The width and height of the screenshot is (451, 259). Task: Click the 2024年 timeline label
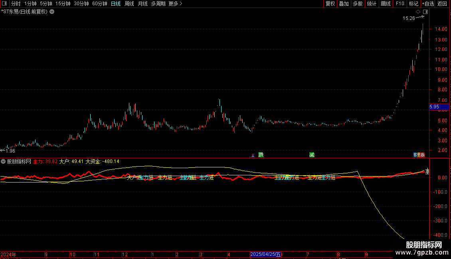coord(8,254)
